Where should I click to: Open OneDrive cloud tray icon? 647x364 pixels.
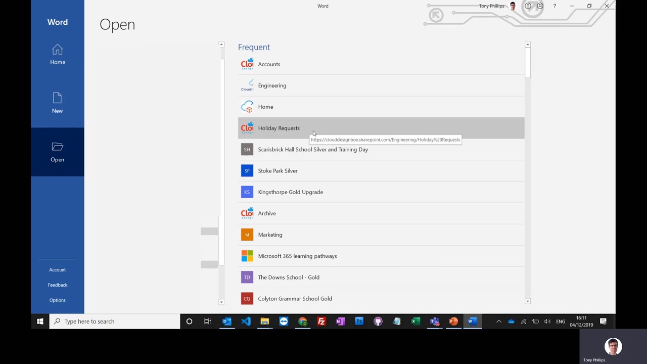[511, 321]
